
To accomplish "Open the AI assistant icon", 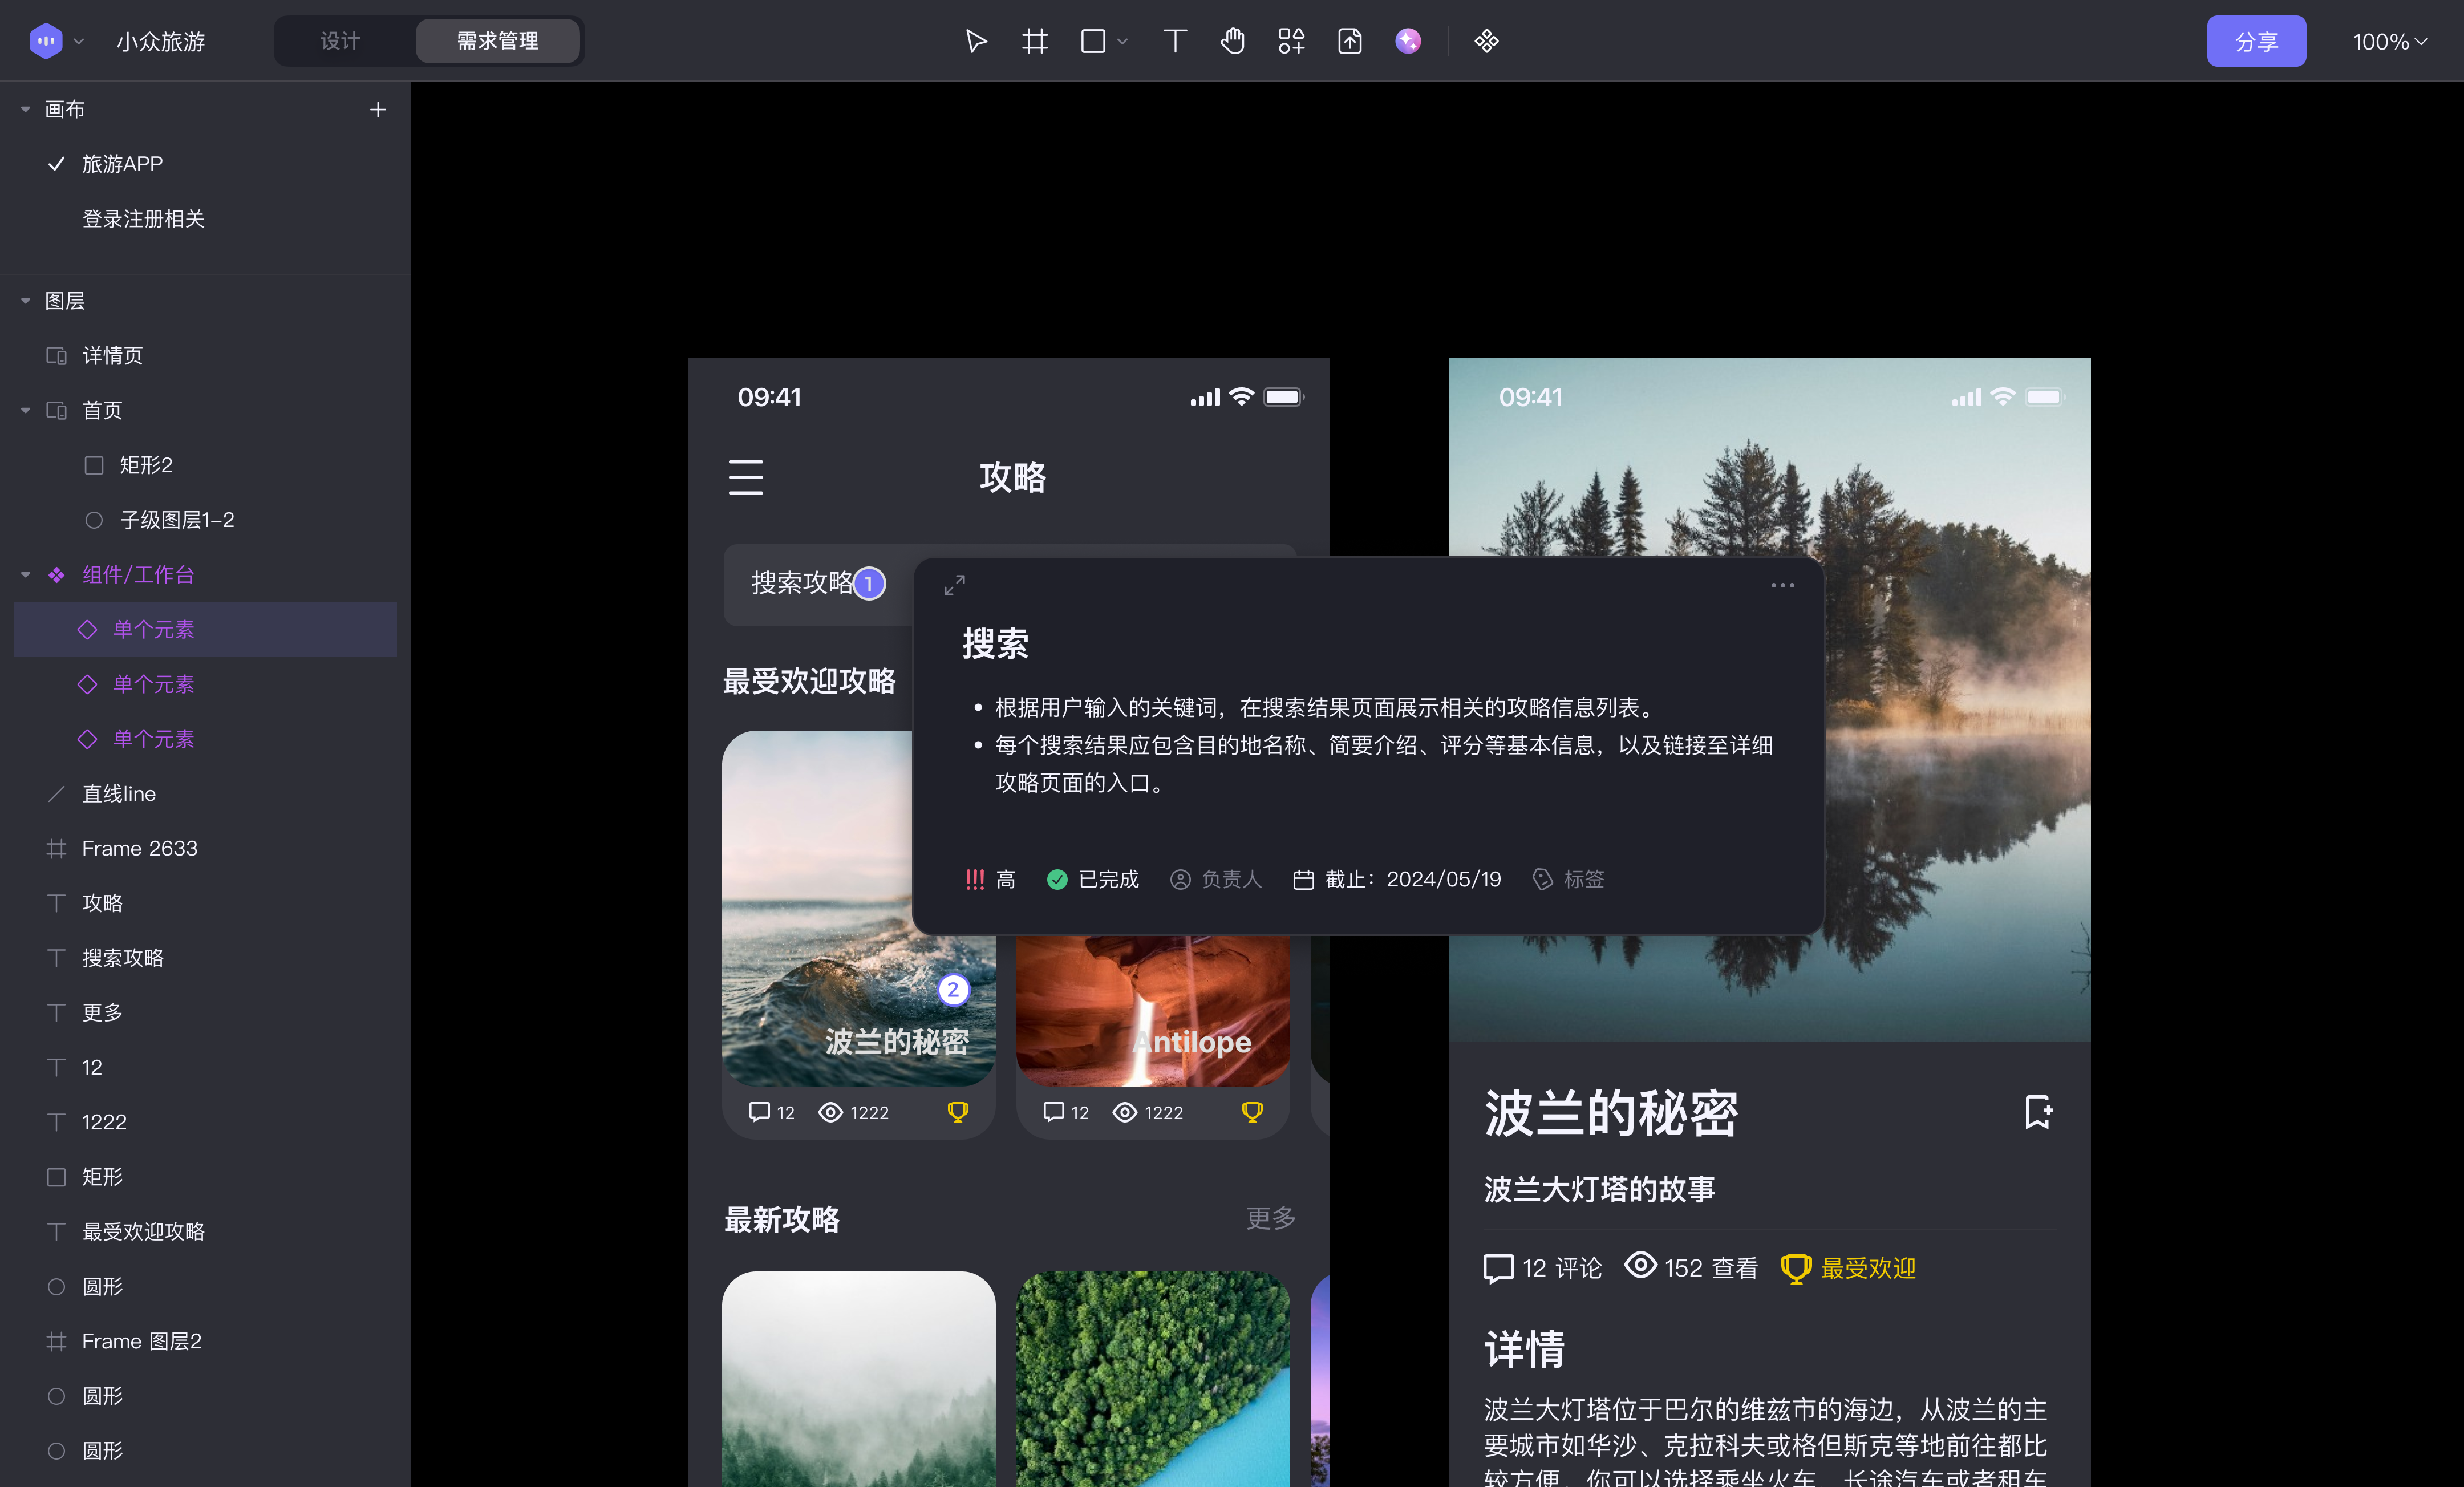I will pos(1408,41).
